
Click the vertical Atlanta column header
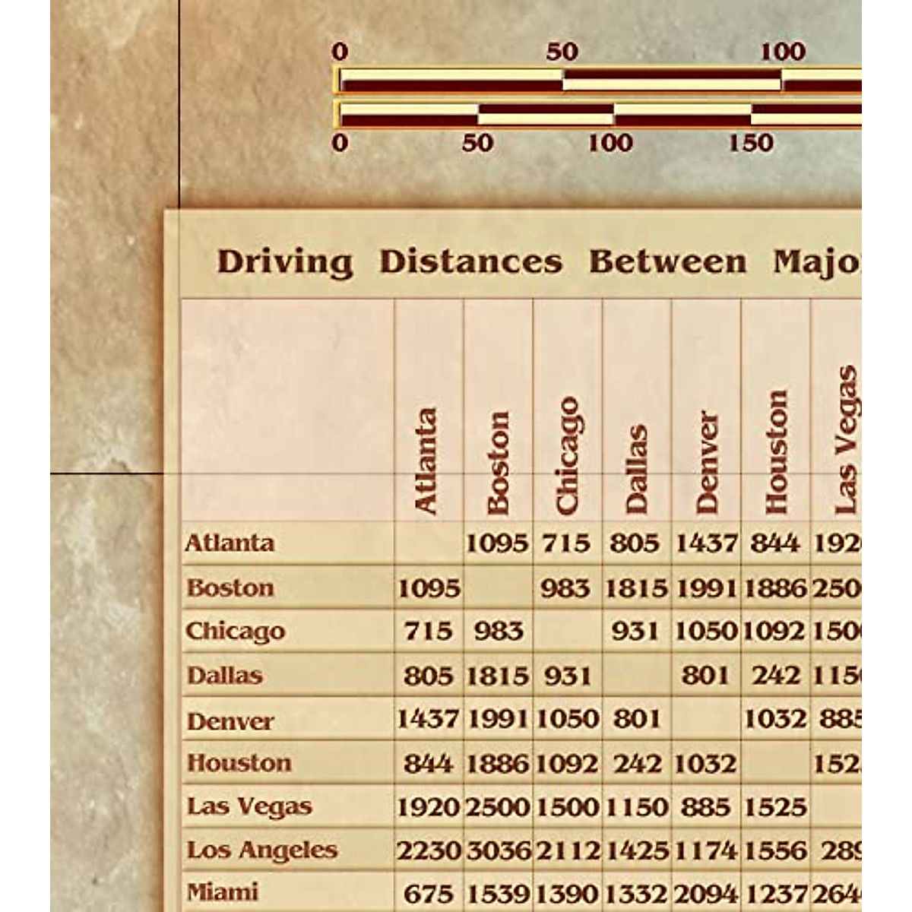426,461
